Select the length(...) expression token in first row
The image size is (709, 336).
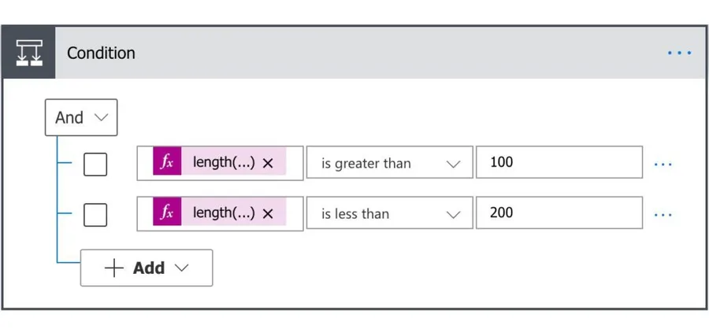point(223,163)
